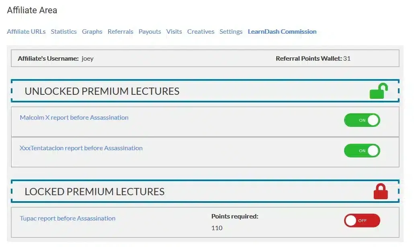414x247 pixels.
Task: Disable the Malcolm X report lecture toggle
Action: coord(362,120)
